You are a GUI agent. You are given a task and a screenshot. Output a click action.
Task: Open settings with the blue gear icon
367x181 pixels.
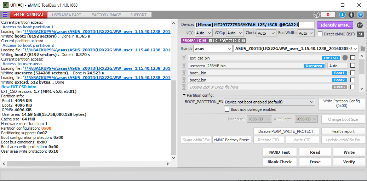point(360,15)
